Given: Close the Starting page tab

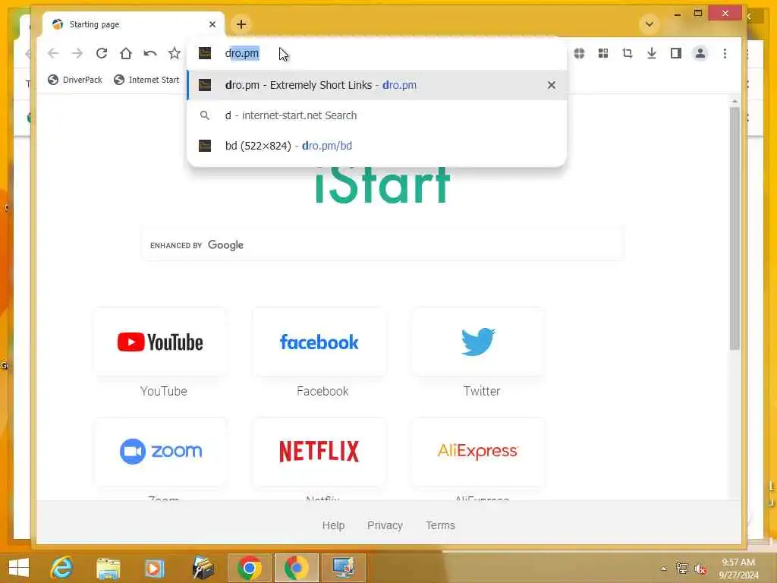Looking at the screenshot, I should pos(212,24).
